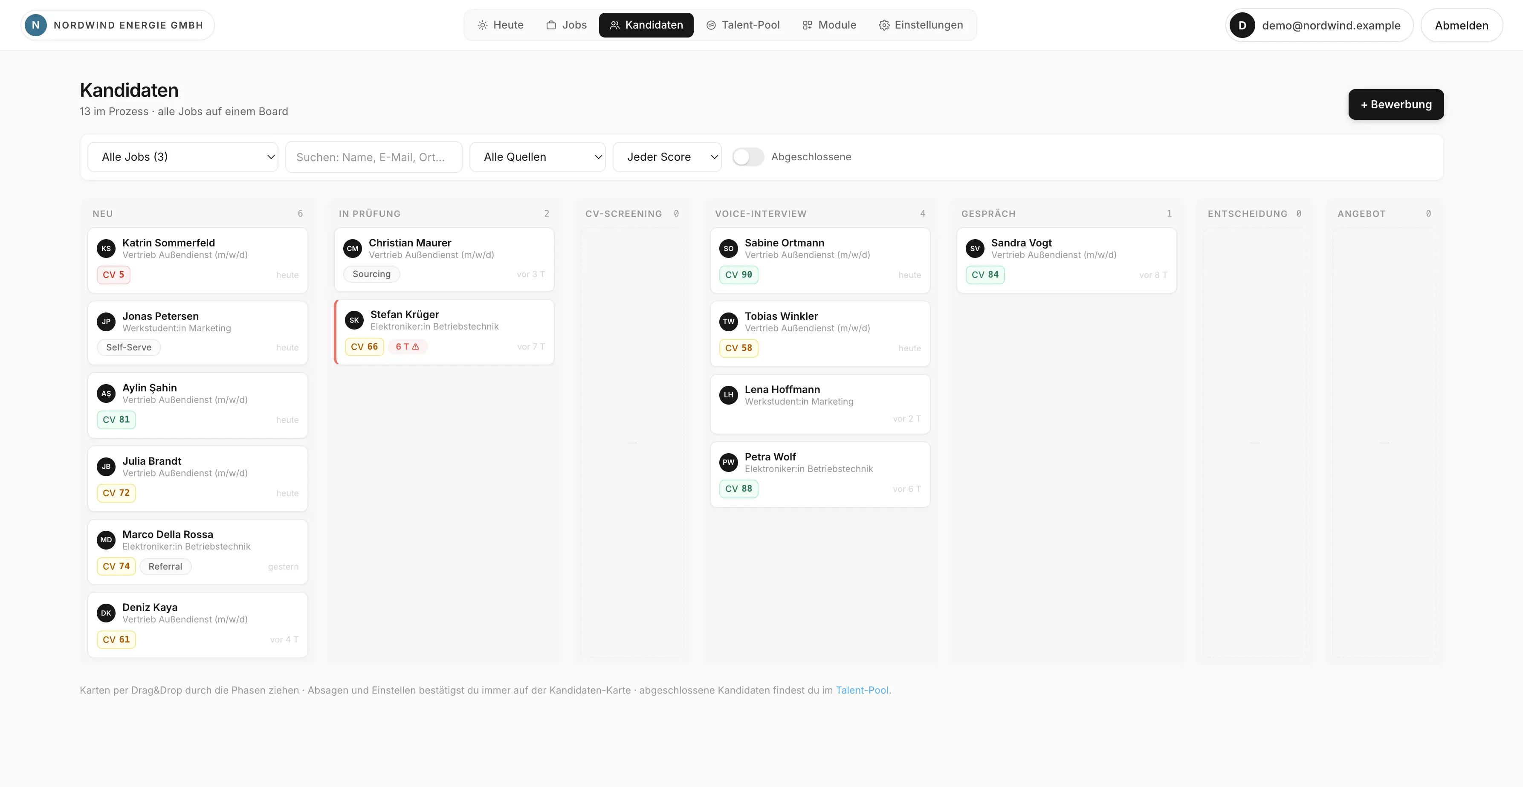Click the people icon on Kandidaten tab
The height and width of the screenshot is (787, 1523).
click(x=614, y=25)
